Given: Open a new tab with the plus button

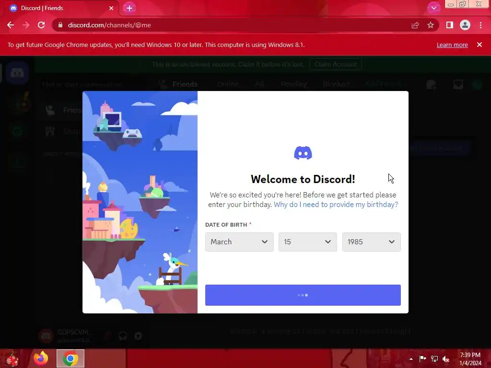Looking at the screenshot, I should (129, 8).
